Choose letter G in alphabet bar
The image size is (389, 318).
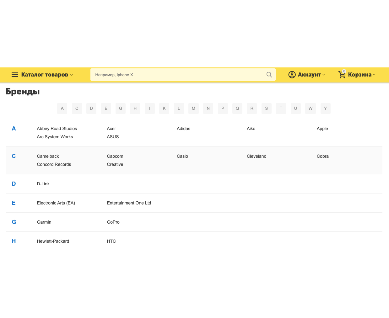[x=121, y=109]
